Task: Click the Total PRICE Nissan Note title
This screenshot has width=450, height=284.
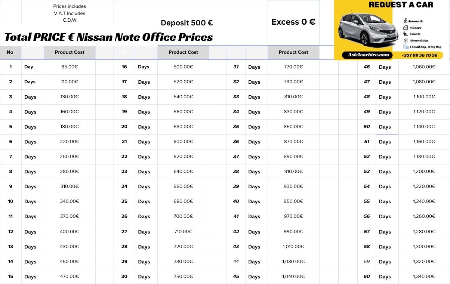Action: tap(109, 37)
